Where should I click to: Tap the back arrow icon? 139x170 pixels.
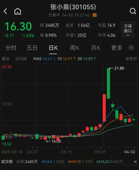coord(5,11)
